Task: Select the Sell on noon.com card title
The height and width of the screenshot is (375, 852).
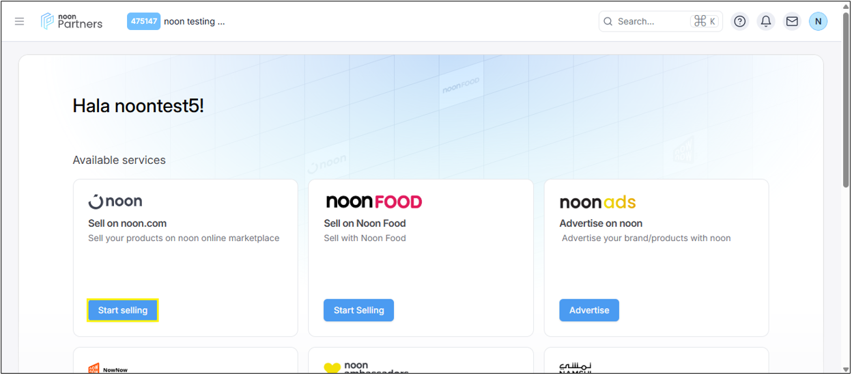Action: [127, 223]
